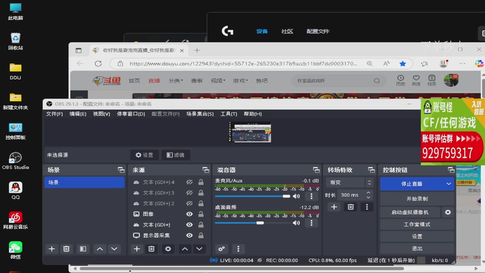
Task: Open transition properties three-dot menu
Action: coord(367,207)
